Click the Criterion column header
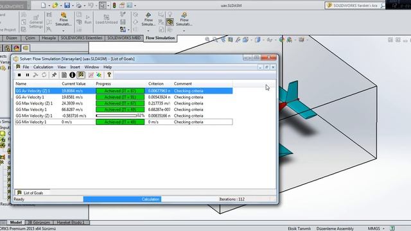Viewport: 411px width, 231px height. click(156, 84)
